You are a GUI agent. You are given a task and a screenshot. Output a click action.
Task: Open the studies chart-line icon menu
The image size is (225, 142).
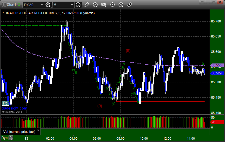point(95,5)
